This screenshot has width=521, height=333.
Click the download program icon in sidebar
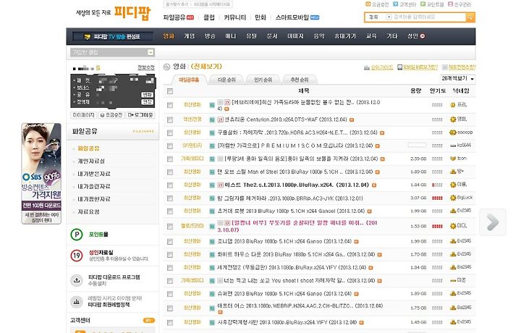tap(77, 280)
